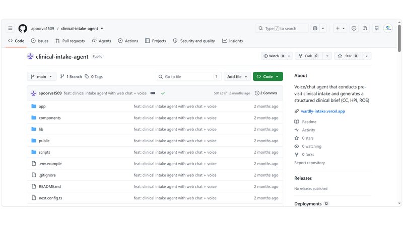403x226 pixels.
Task: Open the Agents tab
Action: tap(102, 41)
